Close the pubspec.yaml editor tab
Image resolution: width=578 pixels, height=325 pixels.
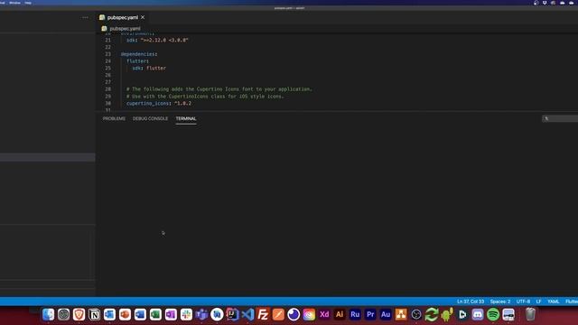click(143, 17)
